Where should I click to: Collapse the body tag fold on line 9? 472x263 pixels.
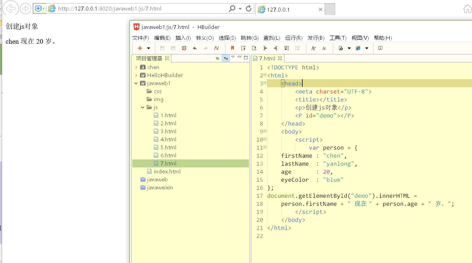[x=265, y=131]
